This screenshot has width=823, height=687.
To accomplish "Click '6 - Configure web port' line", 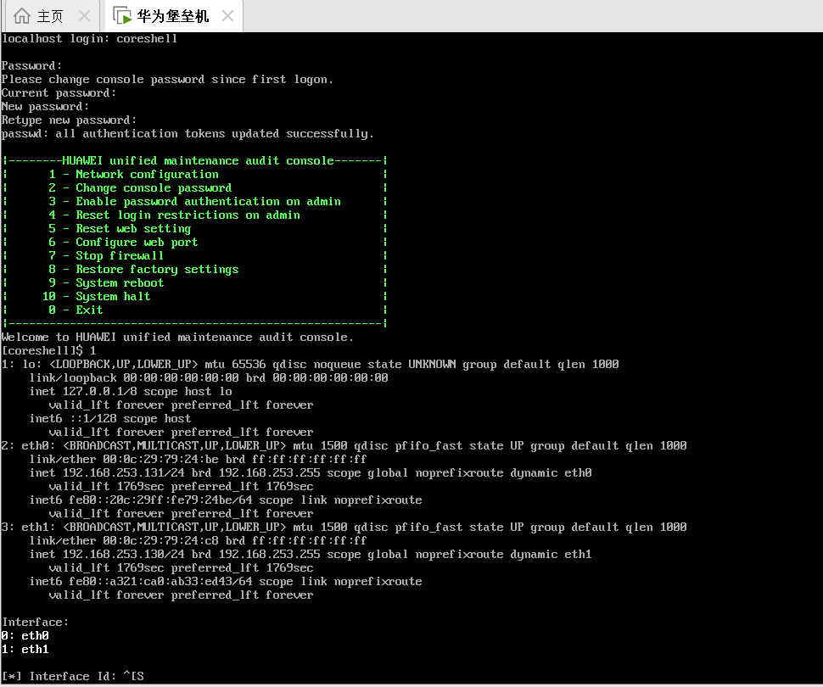I will [x=123, y=242].
